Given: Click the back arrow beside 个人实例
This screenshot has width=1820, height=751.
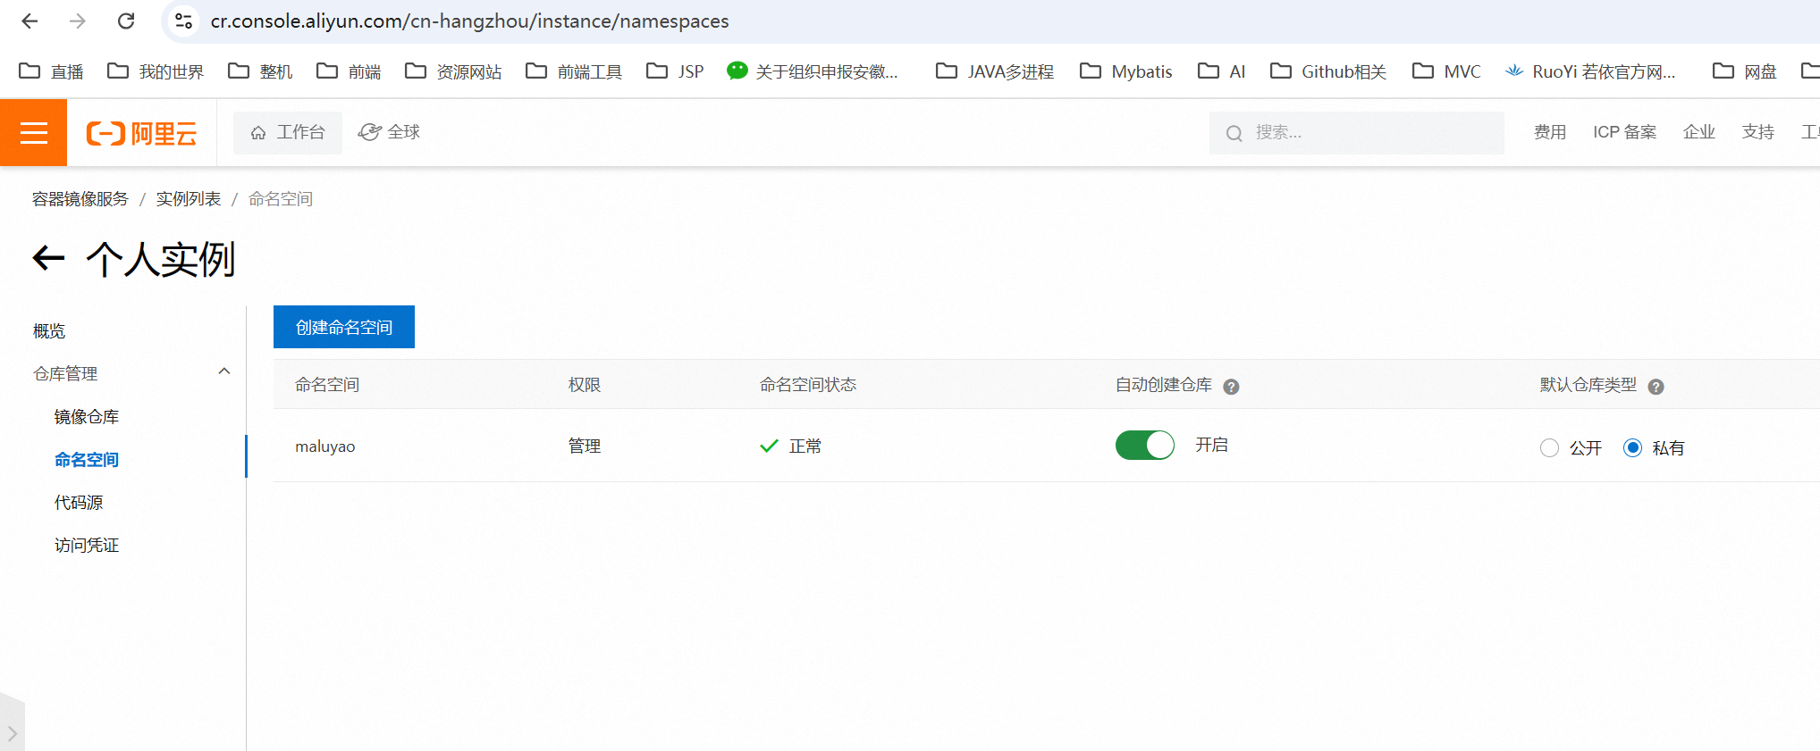Looking at the screenshot, I should coord(49,259).
